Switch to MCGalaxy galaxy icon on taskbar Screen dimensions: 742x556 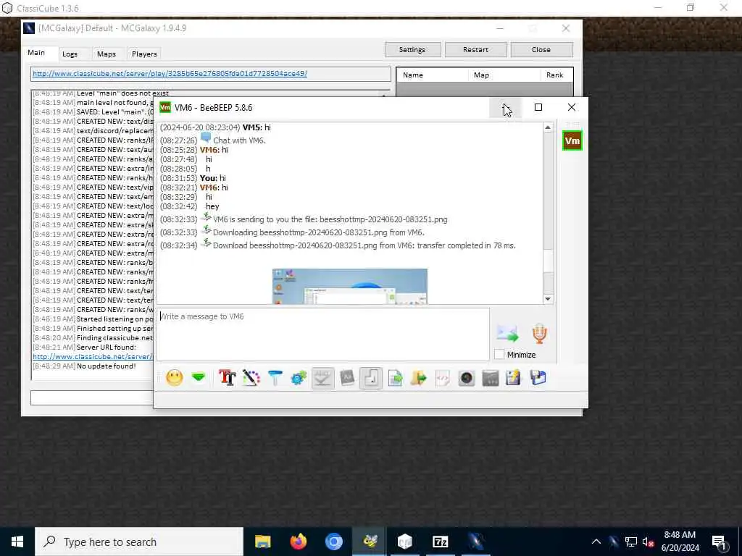point(475,542)
